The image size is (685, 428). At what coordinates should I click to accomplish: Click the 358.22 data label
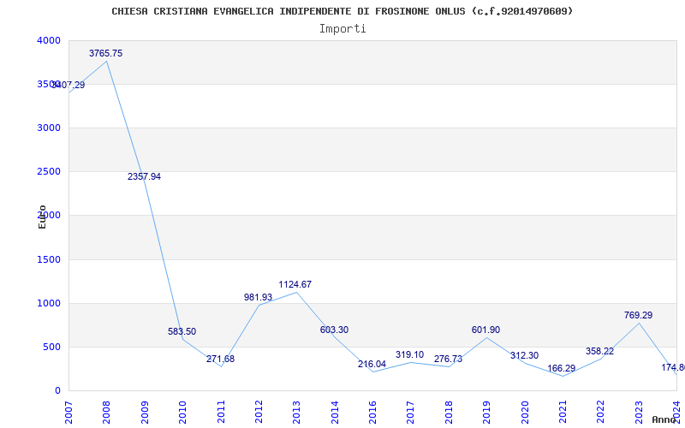pyautogui.click(x=599, y=351)
